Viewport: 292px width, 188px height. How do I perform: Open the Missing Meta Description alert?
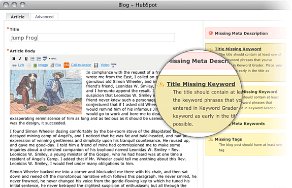246,34
